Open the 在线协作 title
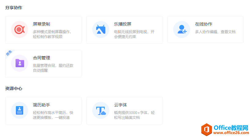 204,24
